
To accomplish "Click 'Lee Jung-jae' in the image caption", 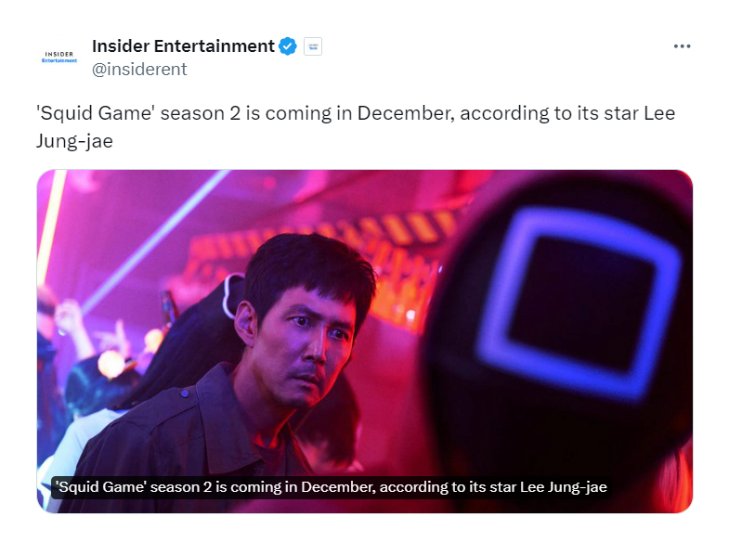I will [x=563, y=487].
